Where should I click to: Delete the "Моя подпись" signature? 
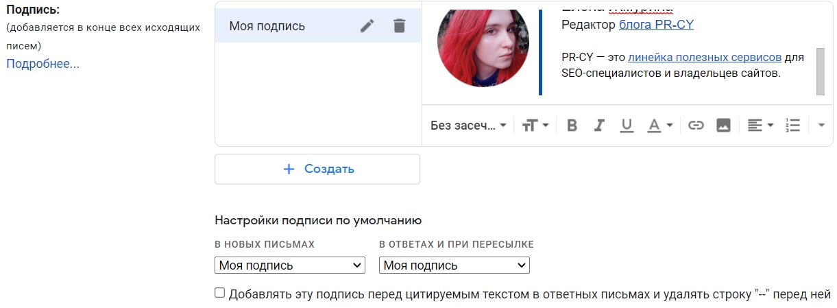(400, 26)
